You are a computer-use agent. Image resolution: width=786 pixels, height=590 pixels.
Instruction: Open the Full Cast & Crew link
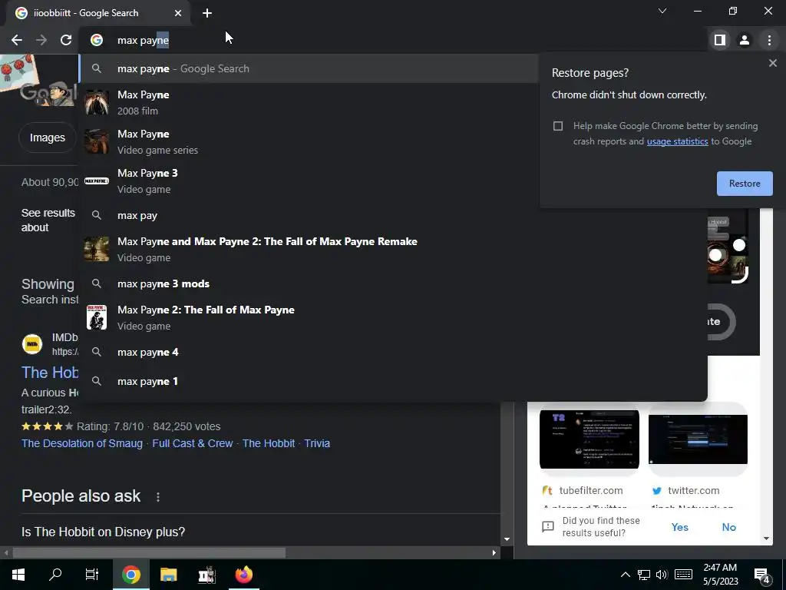(193, 443)
